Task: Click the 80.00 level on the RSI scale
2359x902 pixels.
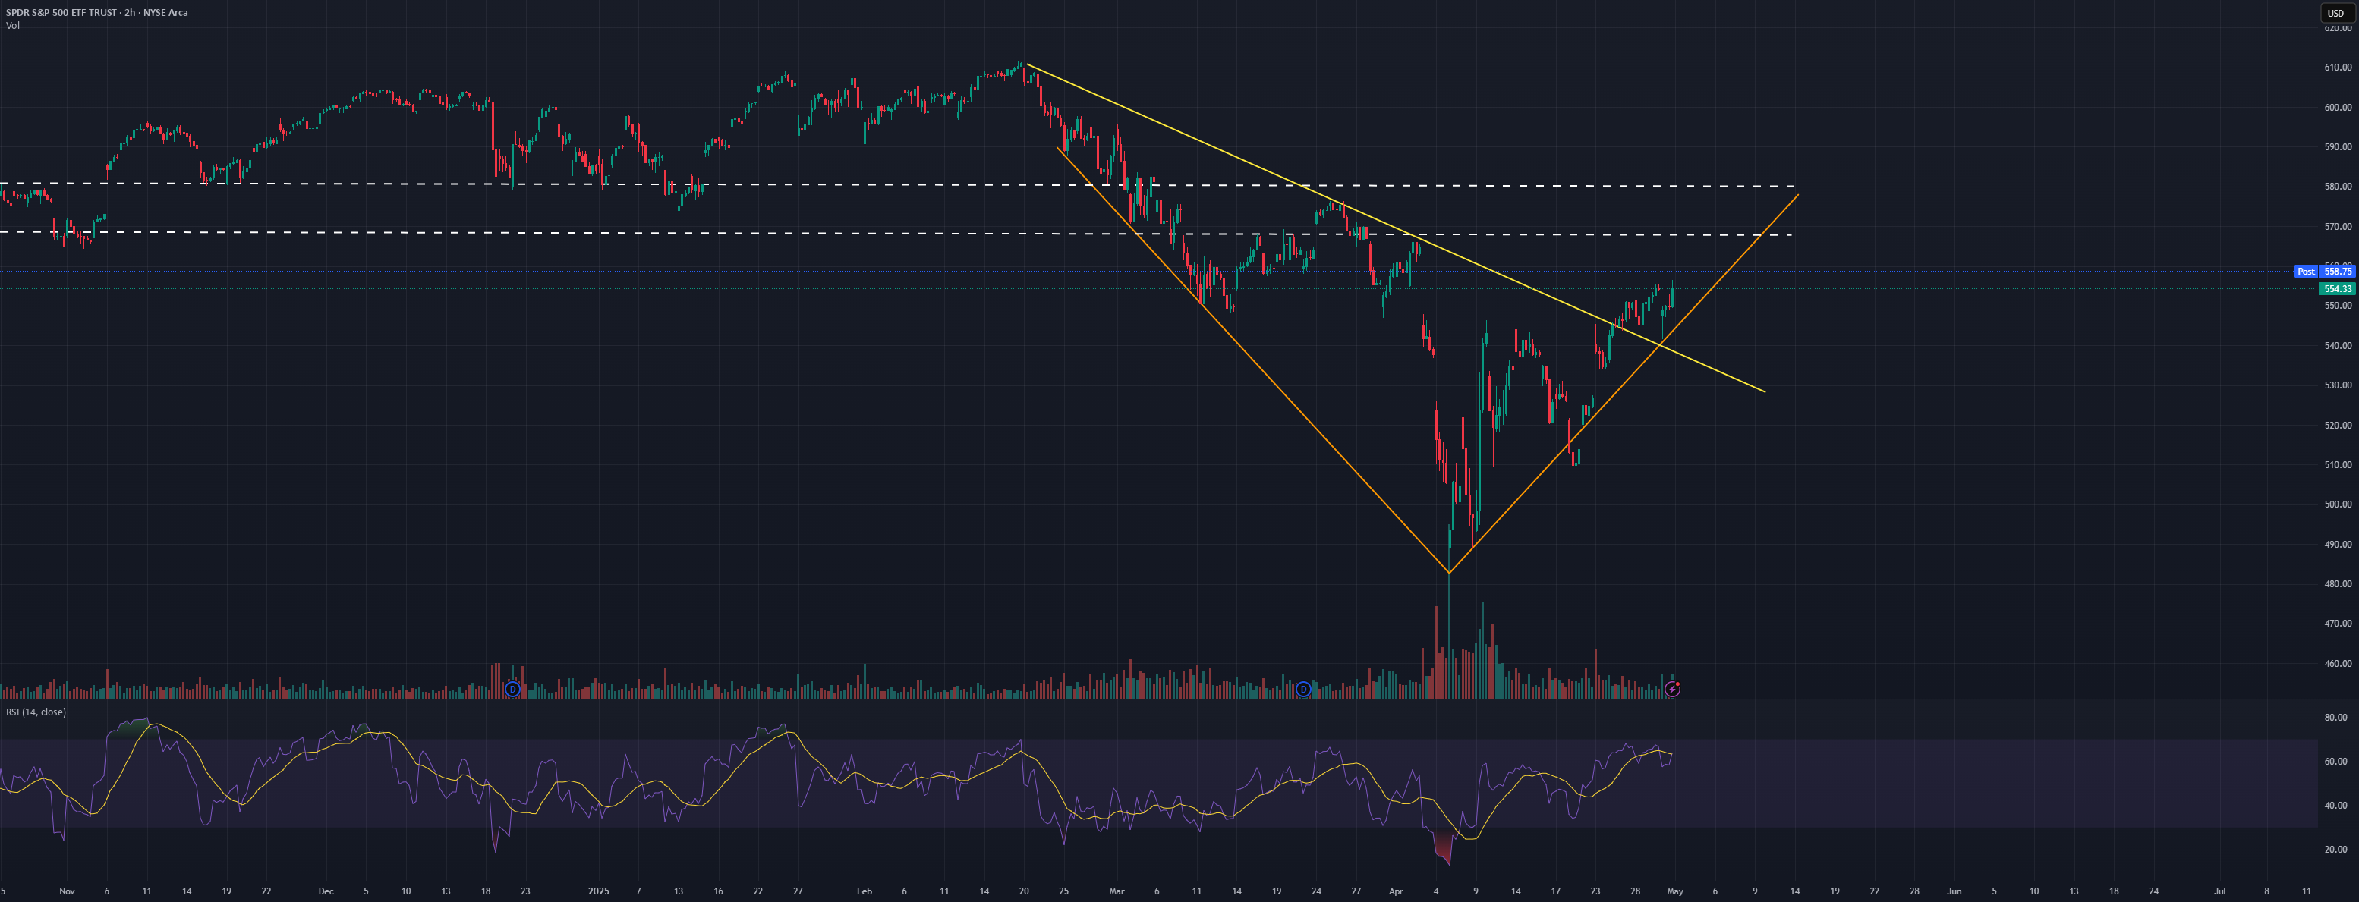Action: click(x=2336, y=717)
